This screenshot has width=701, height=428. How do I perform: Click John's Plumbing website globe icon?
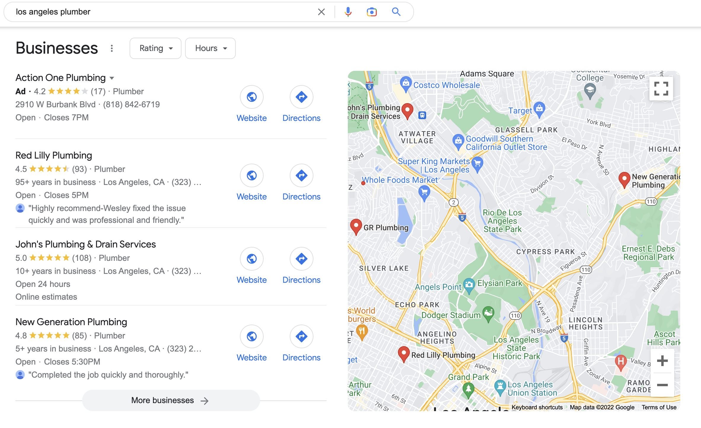click(x=251, y=259)
